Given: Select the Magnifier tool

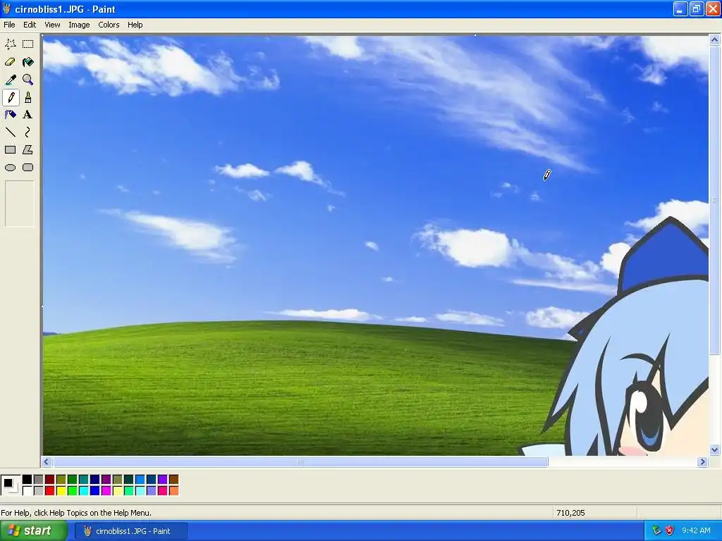Looking at the screenshot, I should pos(28,80).
